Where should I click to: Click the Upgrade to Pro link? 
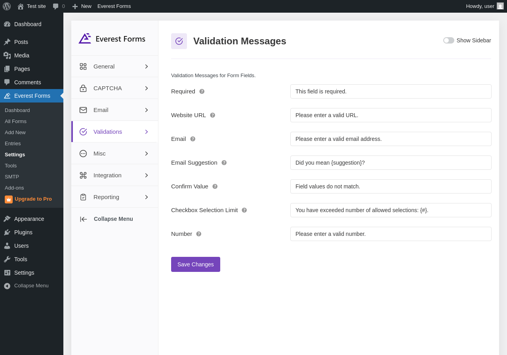tap(33, 199)
